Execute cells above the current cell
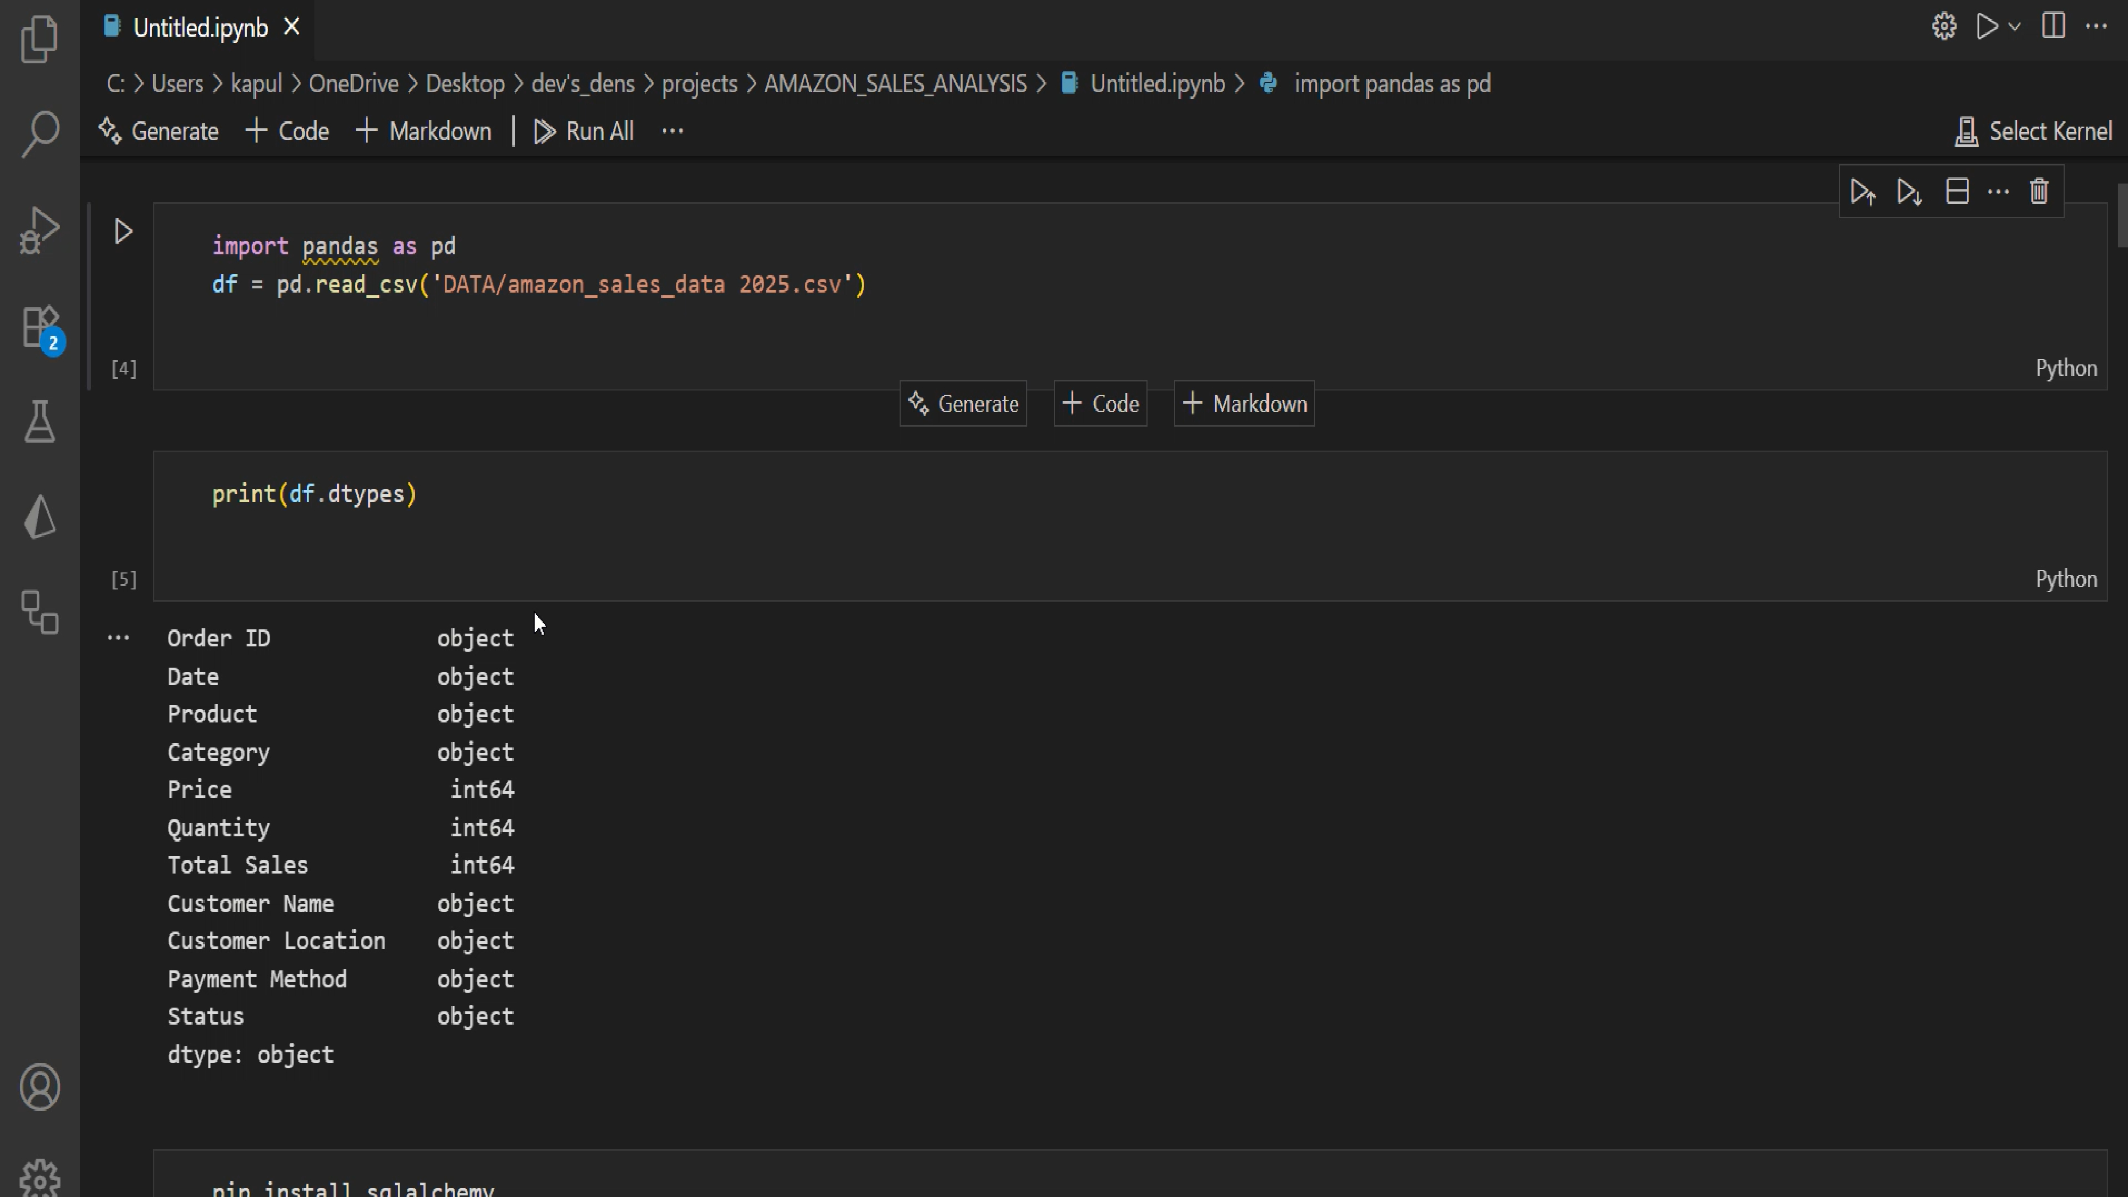Image resolution: width=2128 pixels, height=1197 pixels. [1862, 192]
